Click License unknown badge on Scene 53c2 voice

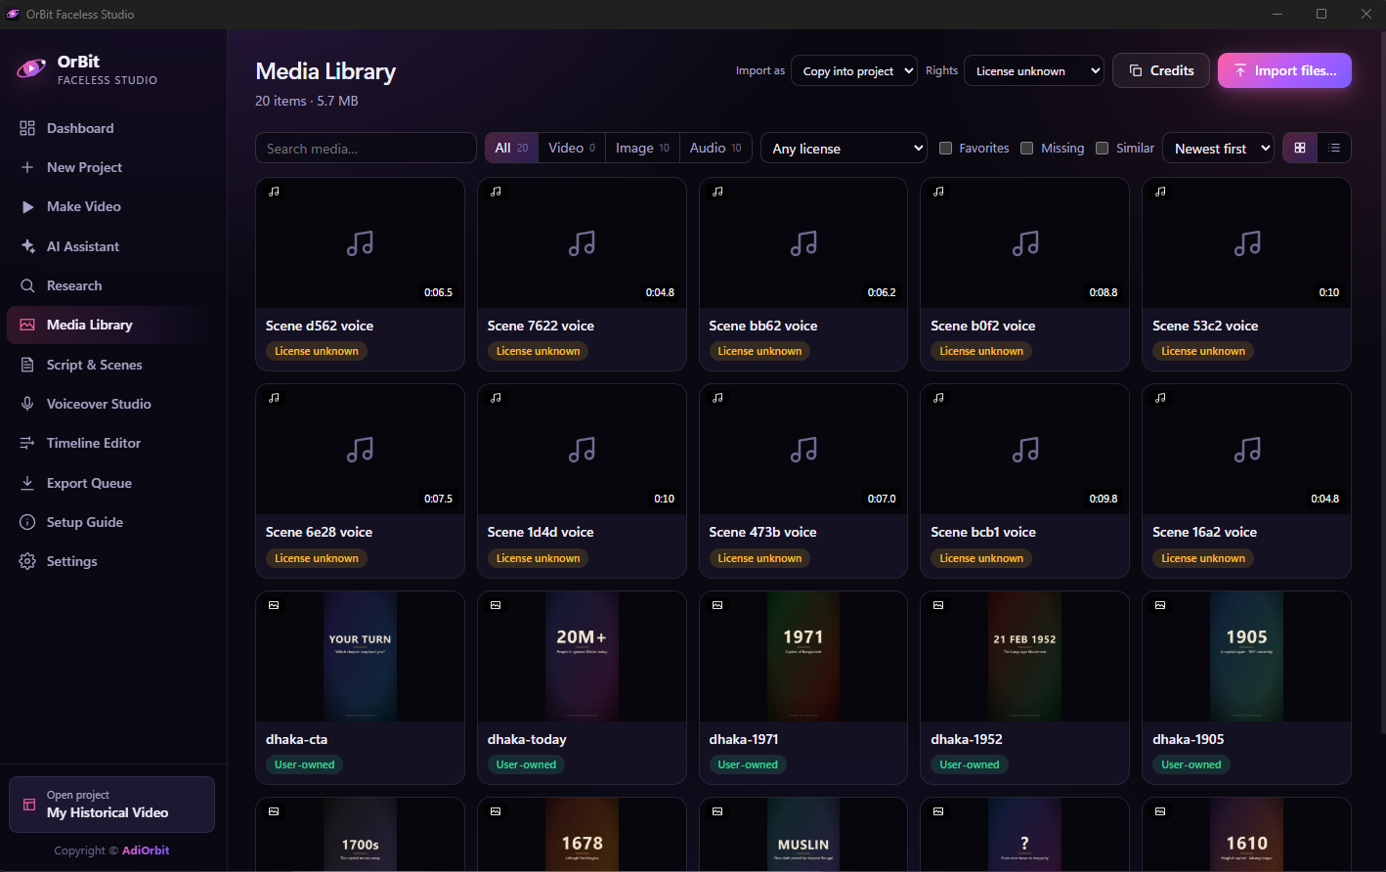[x=1203, y=351]
